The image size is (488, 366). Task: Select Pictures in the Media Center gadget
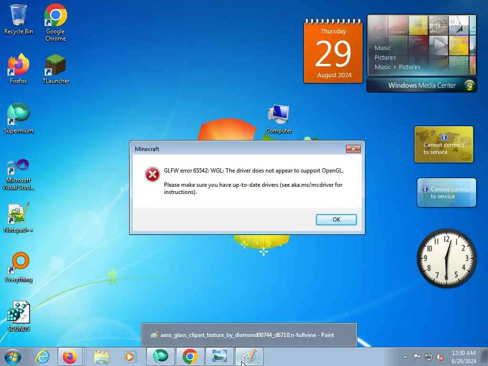click(385, 58)
